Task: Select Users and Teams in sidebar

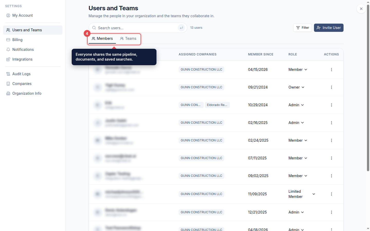Action: pos(33,30)
